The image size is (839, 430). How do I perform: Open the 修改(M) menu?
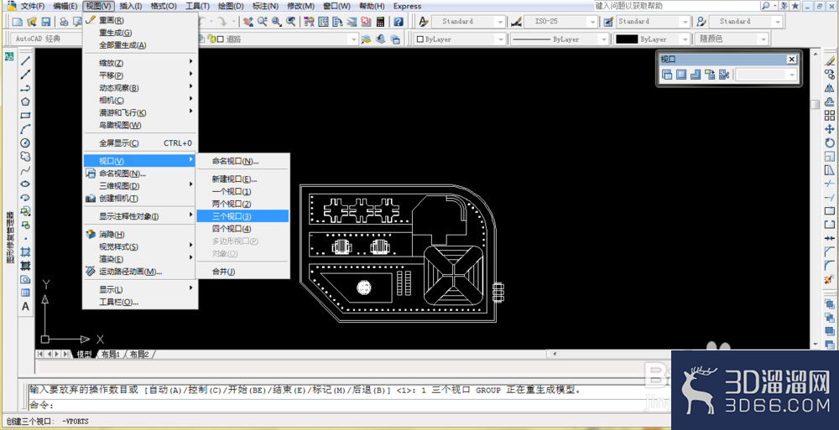pos(300,6)
